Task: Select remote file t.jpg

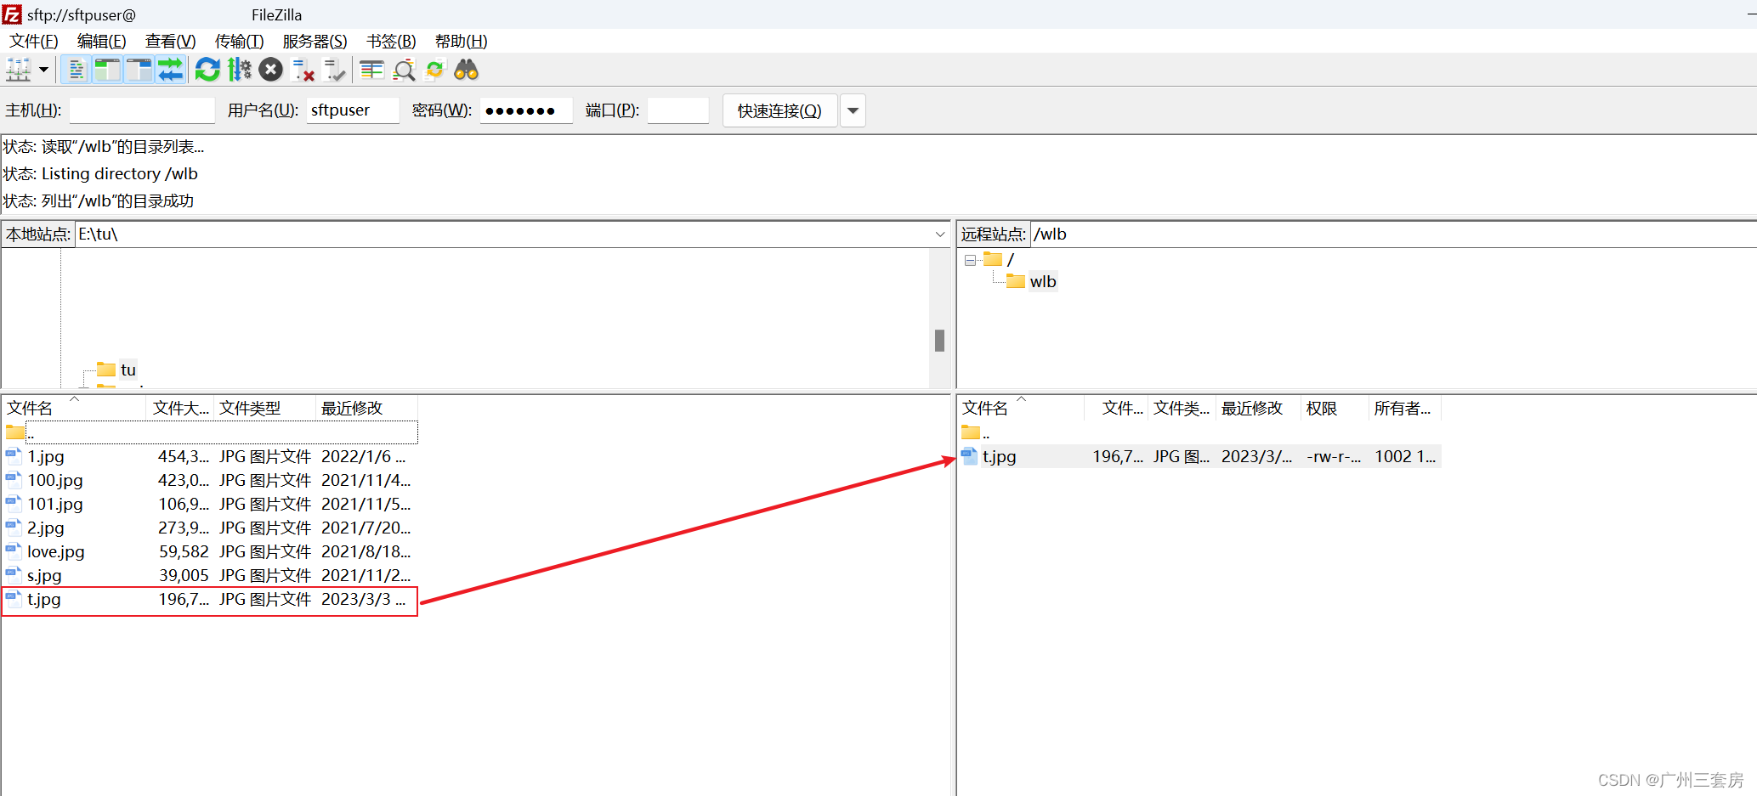Action: [x=1199, y=456]
